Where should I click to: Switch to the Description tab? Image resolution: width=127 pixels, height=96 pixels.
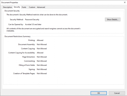pos(8,7)
